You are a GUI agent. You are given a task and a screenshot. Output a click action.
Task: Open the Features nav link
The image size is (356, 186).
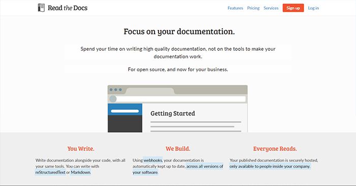pos(235,8)
